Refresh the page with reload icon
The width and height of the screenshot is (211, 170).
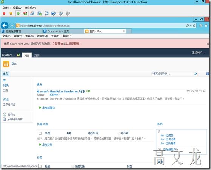click(x=194, y=25)
